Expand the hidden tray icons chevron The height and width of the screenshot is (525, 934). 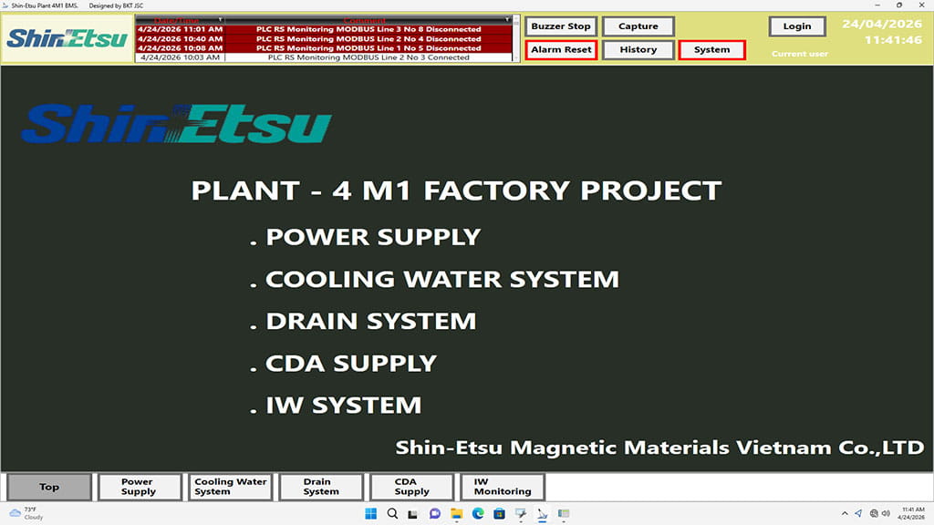tap(845, 514)
